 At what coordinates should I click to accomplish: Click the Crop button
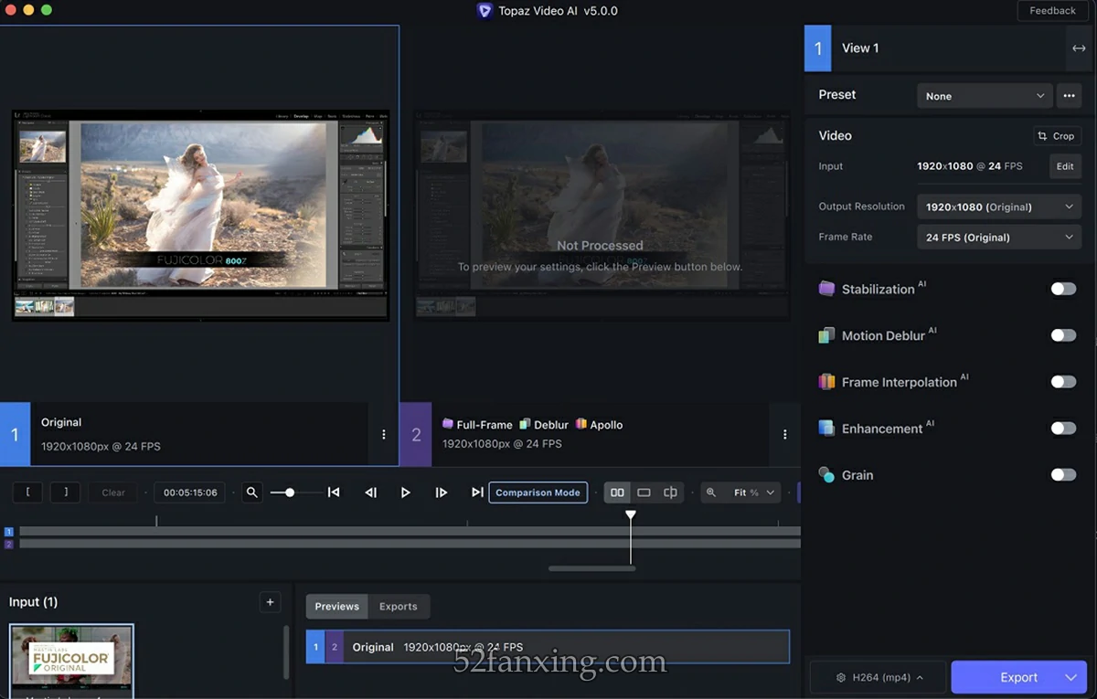(1057, 136)
